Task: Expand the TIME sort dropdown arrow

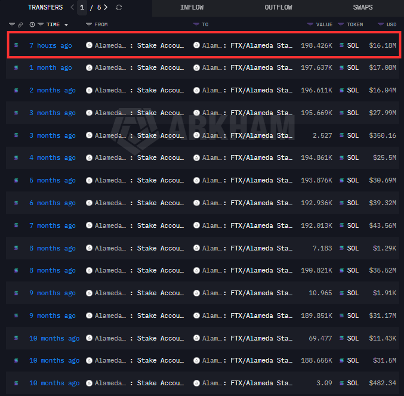Action: point(66,25)
